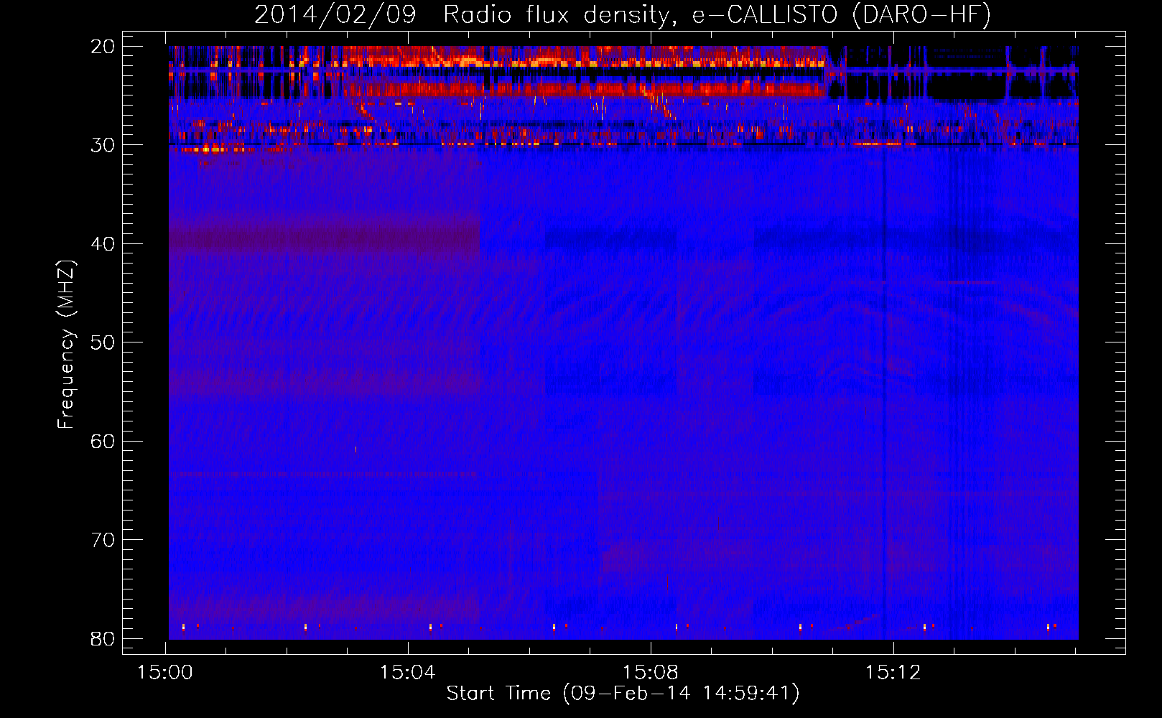Click the 15:12 time tick label

pyautogui.click(x=893, y=673)
